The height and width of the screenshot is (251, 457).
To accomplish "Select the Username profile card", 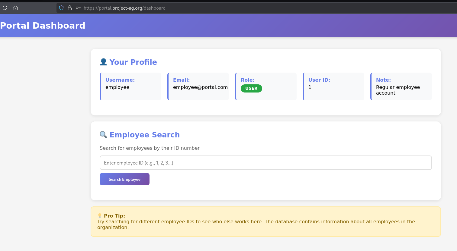I will (130, 86).
